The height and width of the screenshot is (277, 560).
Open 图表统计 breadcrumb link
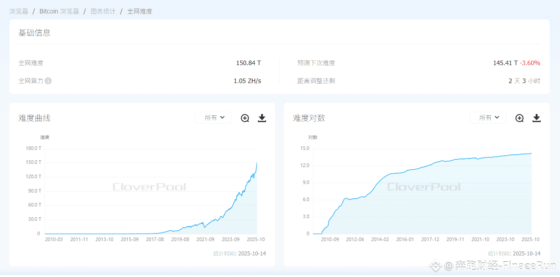(103, 11)
